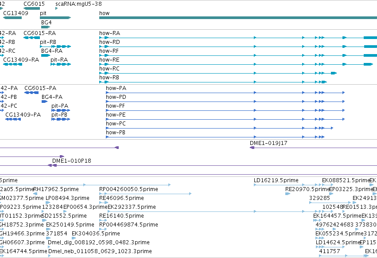Click the DME1-019J17 clone label
The height and width of the screenshot is (258, 377).
[x=268, y=143]
